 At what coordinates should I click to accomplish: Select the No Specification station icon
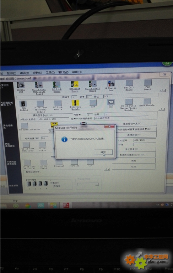tap(24, 125)
